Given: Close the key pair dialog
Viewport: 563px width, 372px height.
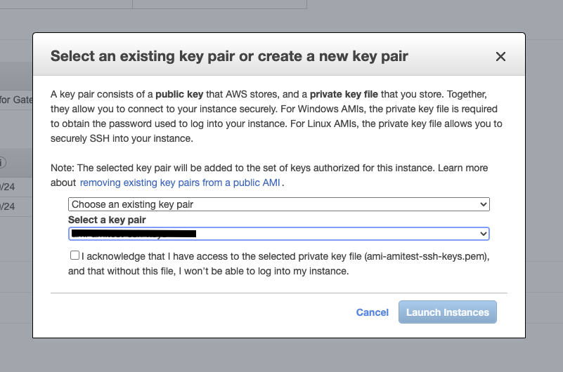Looking at the screenshot, I should [500, 57].
